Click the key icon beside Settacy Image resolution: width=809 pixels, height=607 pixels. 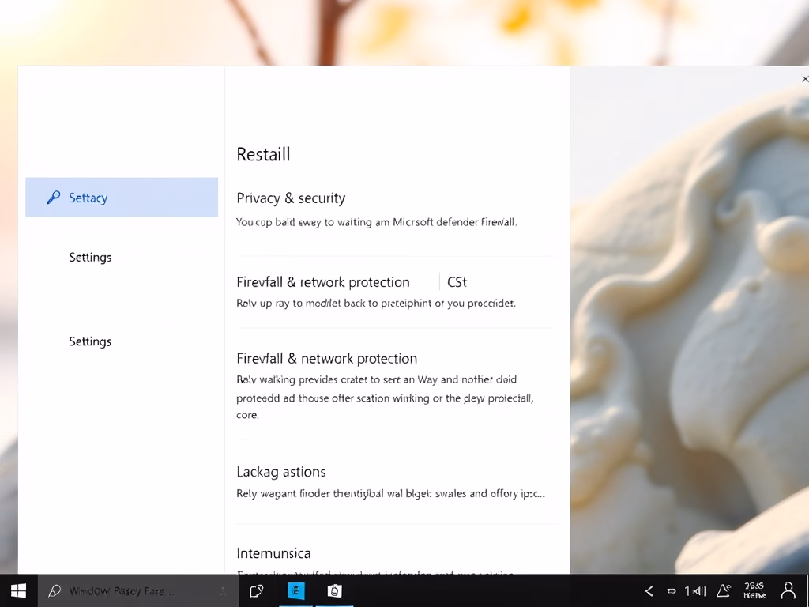pyautogui.click(x=53, y=198)
